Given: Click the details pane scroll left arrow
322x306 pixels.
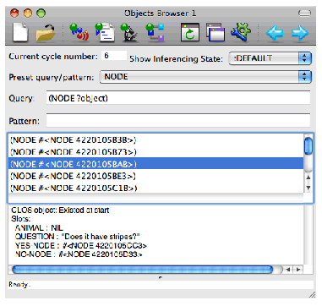Looking at the screenshot, I should 287,270.
